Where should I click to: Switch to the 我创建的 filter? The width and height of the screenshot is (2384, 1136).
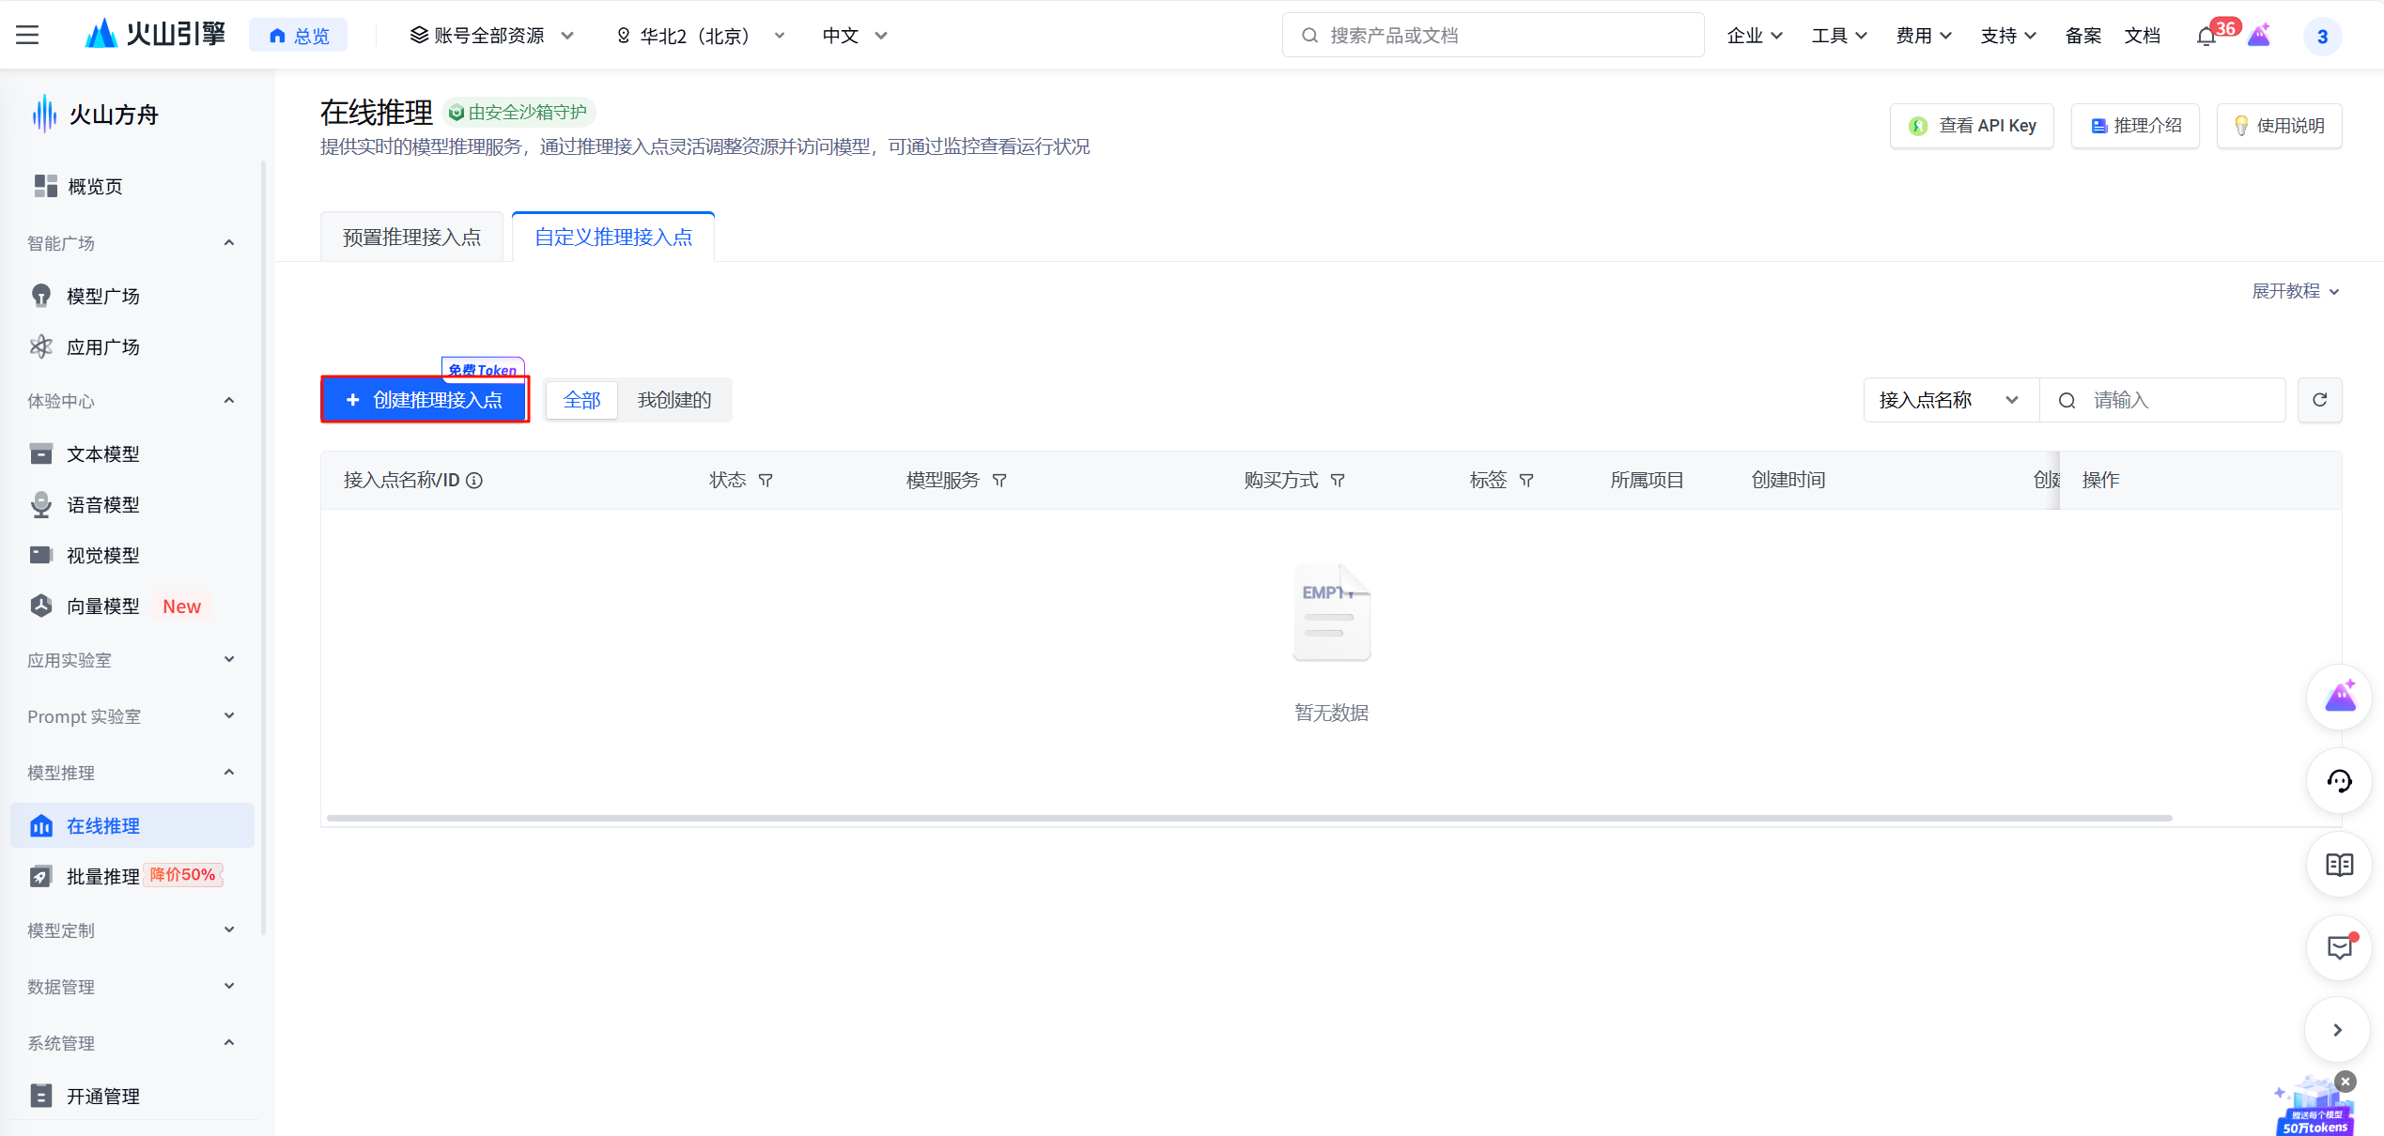(x=673, y=400)
